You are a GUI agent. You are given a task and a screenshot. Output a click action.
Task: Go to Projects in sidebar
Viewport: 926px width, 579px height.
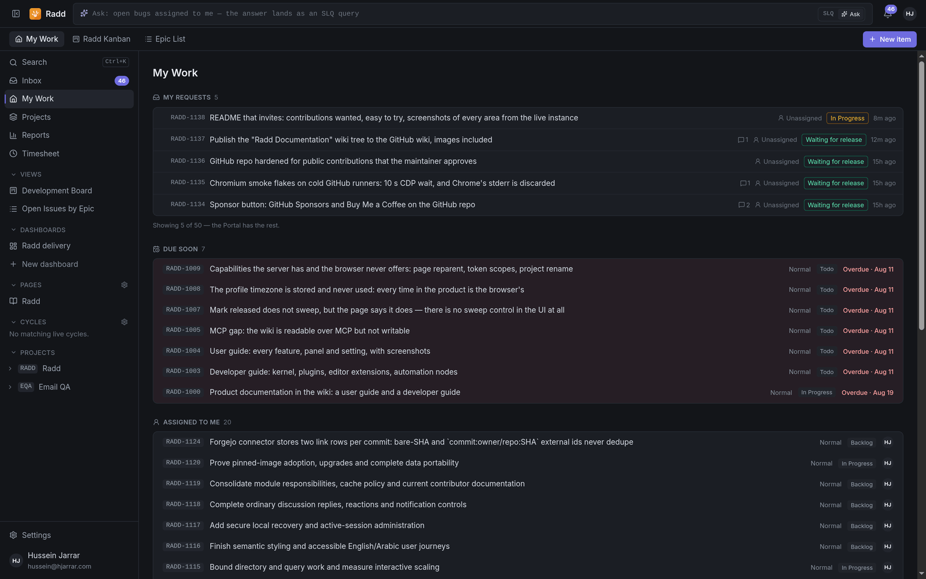click(69, 117)
